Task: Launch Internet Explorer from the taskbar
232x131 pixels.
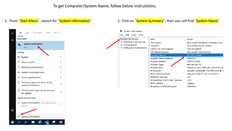Action: coord(40,122)
